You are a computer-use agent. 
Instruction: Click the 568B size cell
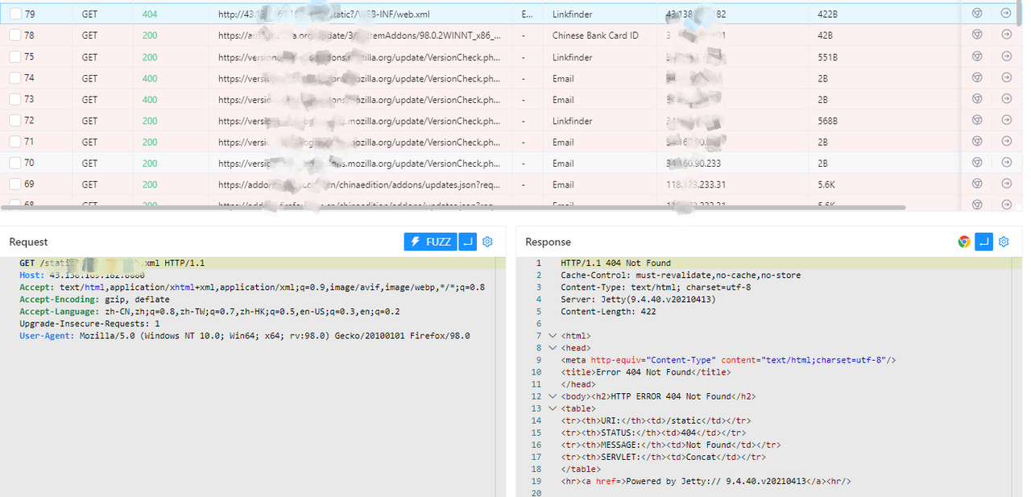828,121
